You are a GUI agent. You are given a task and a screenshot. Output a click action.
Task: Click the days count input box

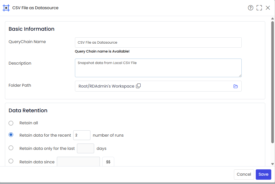(86, 148)
